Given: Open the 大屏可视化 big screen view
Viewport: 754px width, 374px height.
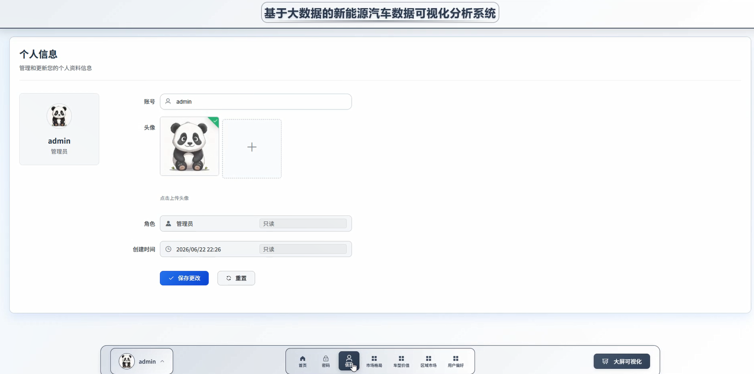Looking at the screenshot, I should pyautogui.click(x=621, y=362).
